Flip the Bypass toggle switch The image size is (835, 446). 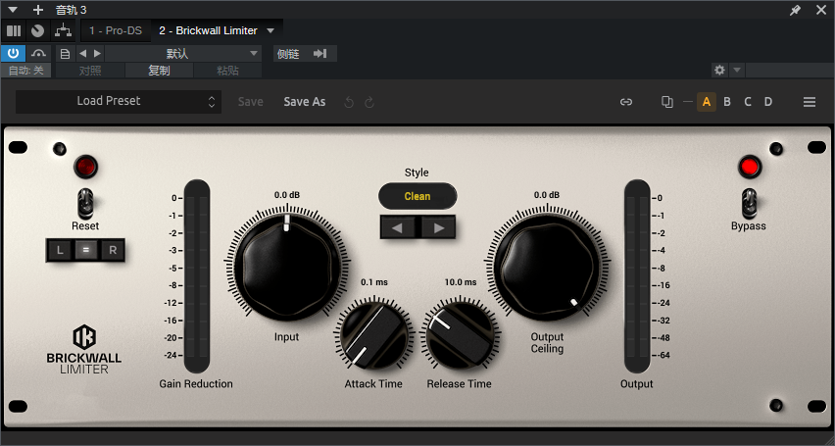pos(750,203)
